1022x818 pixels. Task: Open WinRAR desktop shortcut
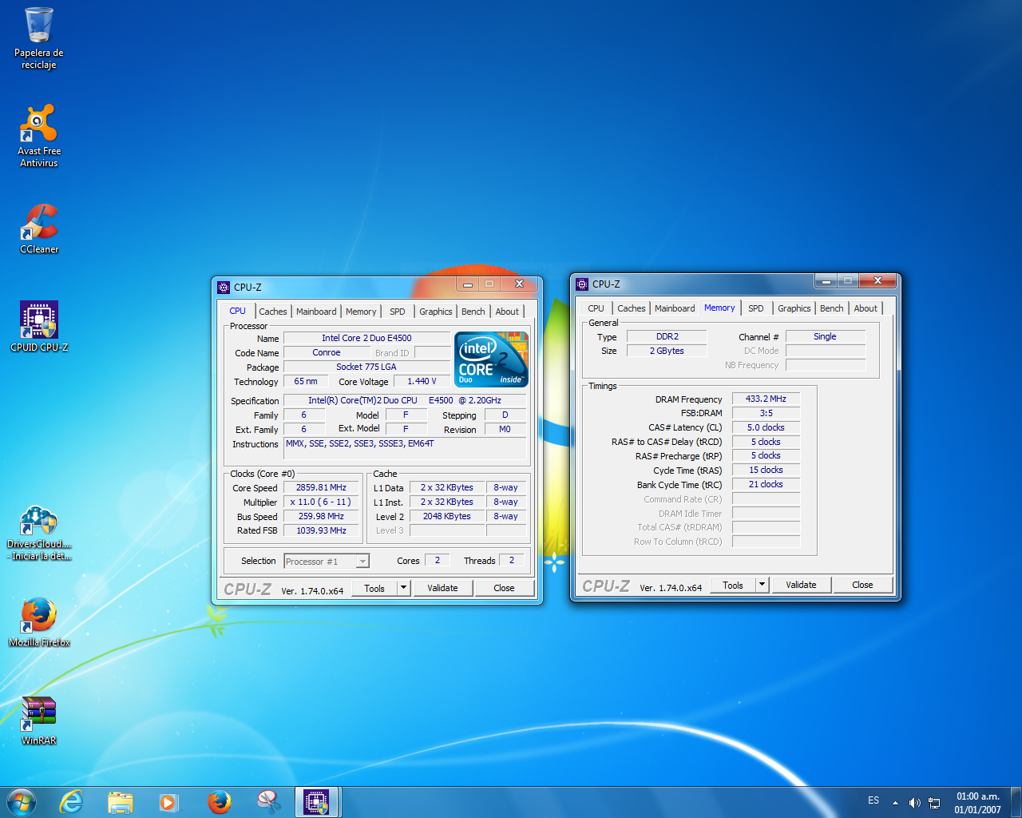click(x=39, y=720)
